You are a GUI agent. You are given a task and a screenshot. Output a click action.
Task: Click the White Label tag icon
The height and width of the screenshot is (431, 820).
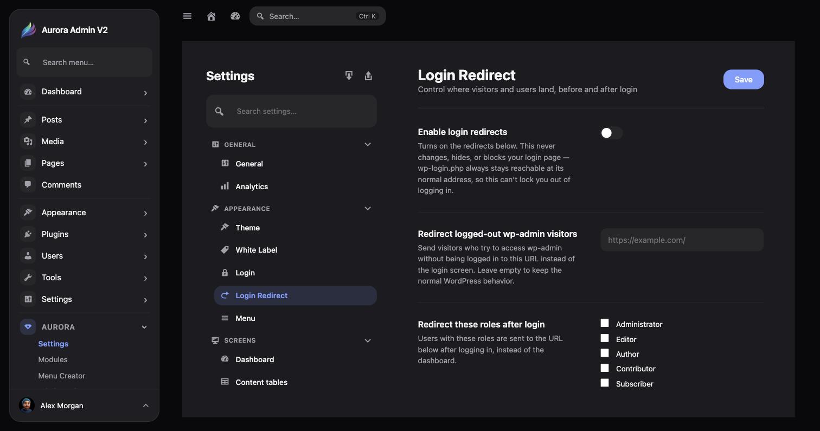click(x=225, y=249)
